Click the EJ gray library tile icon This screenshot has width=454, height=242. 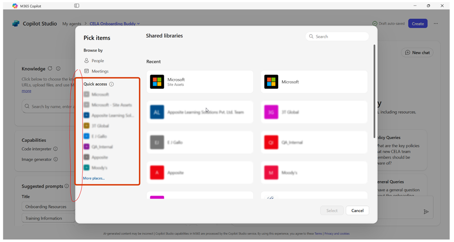(x=157, y=142)
